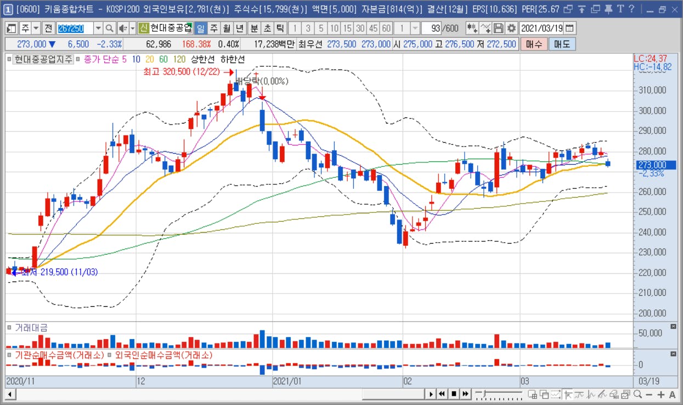Toggle the 일 daily period button
Screen dimensions: 683x405
tap(200, 28)
